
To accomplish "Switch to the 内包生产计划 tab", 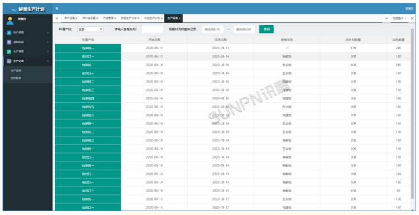I will [x=129, y=18].
